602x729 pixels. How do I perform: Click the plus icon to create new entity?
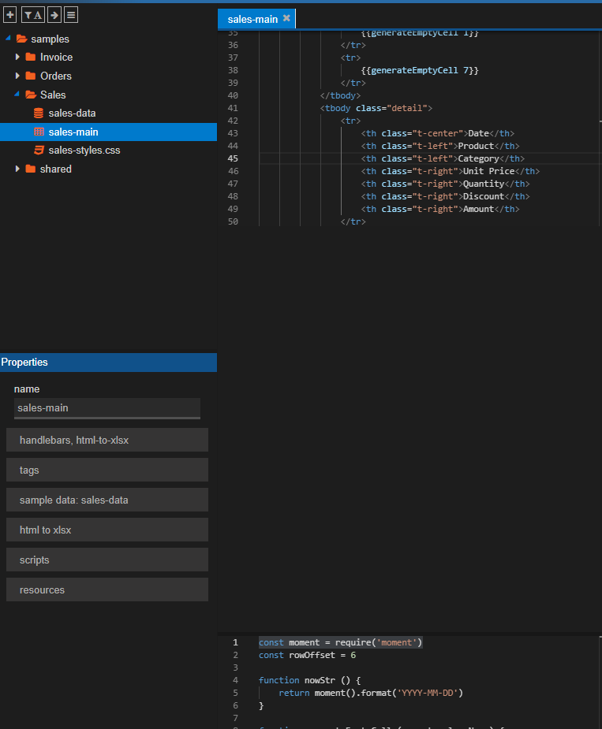click(9, 14)
